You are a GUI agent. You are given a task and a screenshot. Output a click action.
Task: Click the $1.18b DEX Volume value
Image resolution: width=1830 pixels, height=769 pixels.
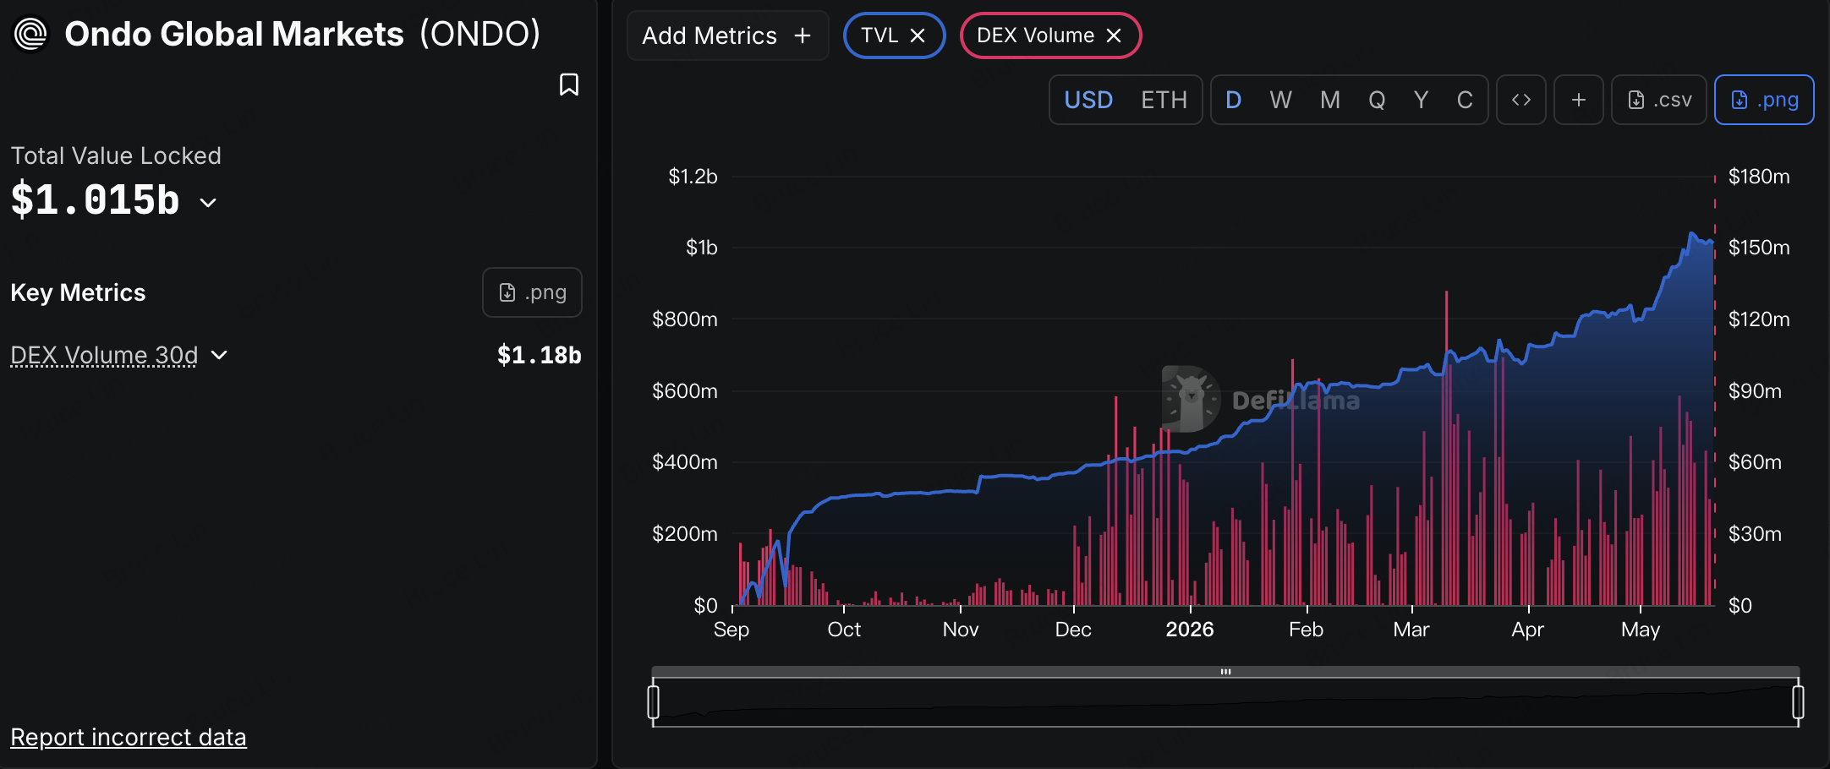[540, 355]
